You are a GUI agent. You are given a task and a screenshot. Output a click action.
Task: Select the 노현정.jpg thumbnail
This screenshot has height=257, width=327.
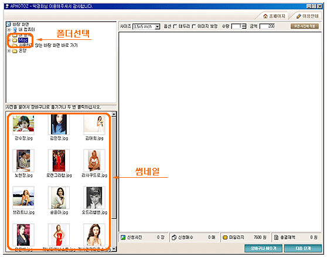(23, 161)
